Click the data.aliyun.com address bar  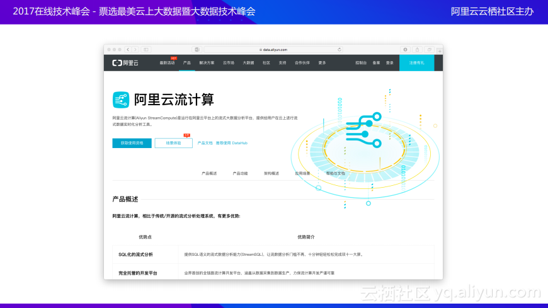pos(273,50)
